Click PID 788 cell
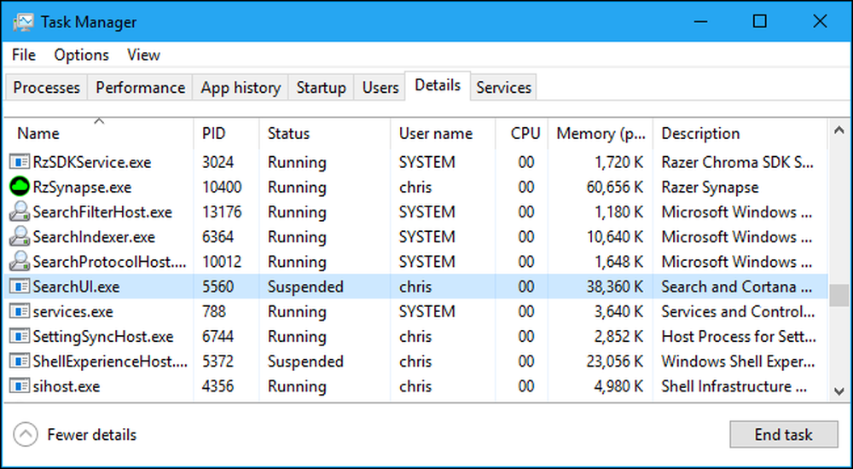The image size is (853, 469). click(214, 312)
